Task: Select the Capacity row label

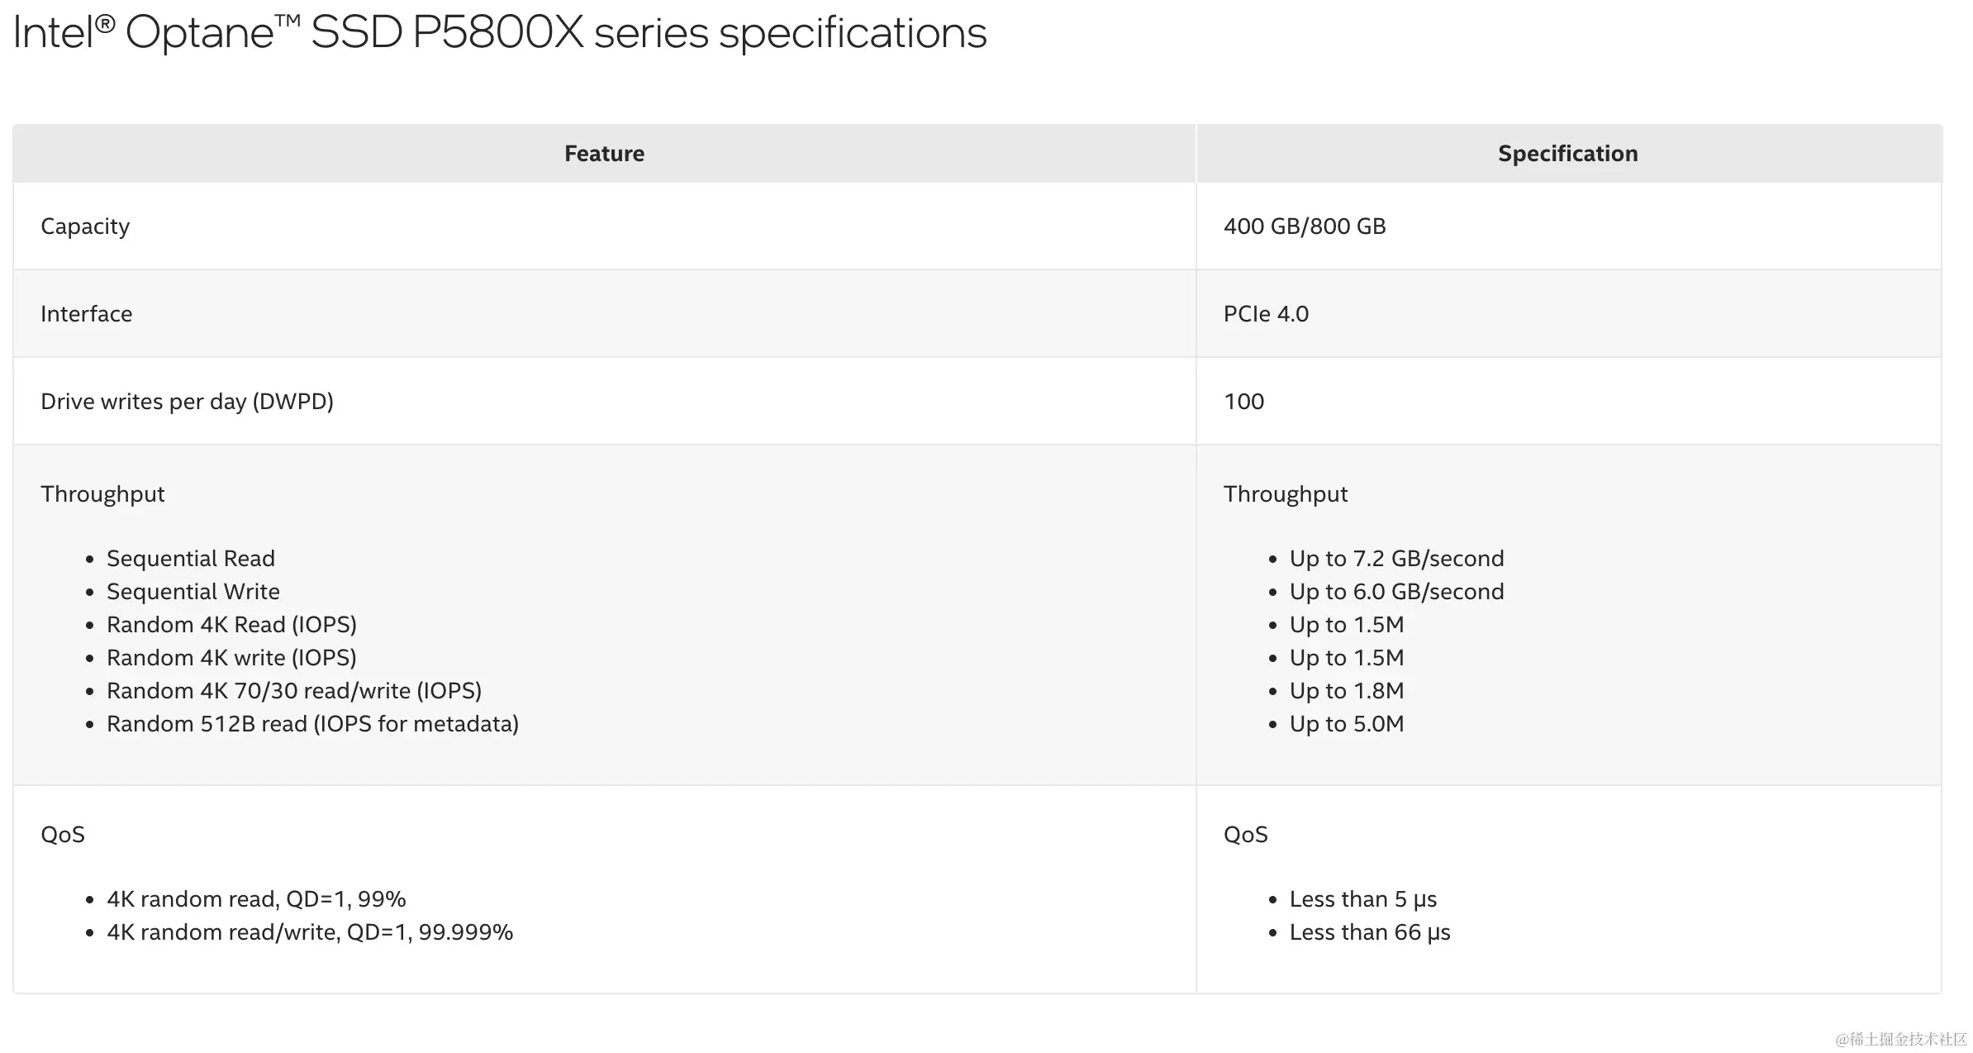Action: click(x=85, y=226)
